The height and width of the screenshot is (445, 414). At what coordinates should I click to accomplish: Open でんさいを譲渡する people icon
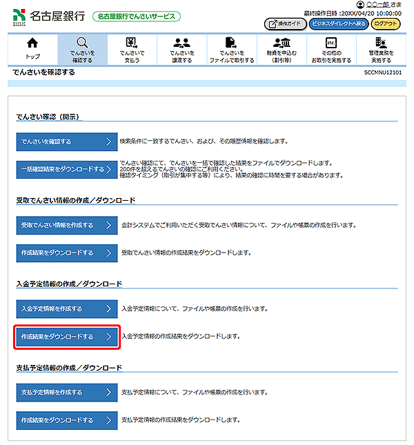(x=181, y=44)
